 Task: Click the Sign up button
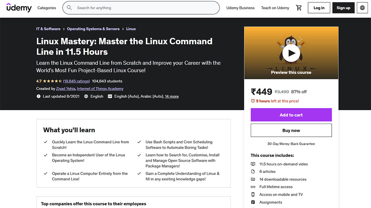(x=343, y=8)
